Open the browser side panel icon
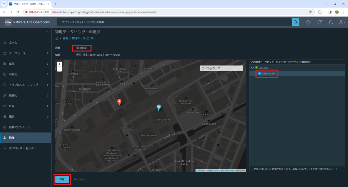Screen dimensions: 348x187 click(x=330, y=12)
